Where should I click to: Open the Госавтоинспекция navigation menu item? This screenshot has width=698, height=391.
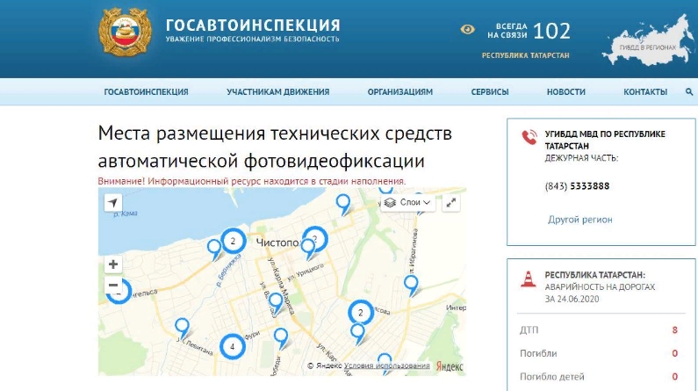pos(146,92)
